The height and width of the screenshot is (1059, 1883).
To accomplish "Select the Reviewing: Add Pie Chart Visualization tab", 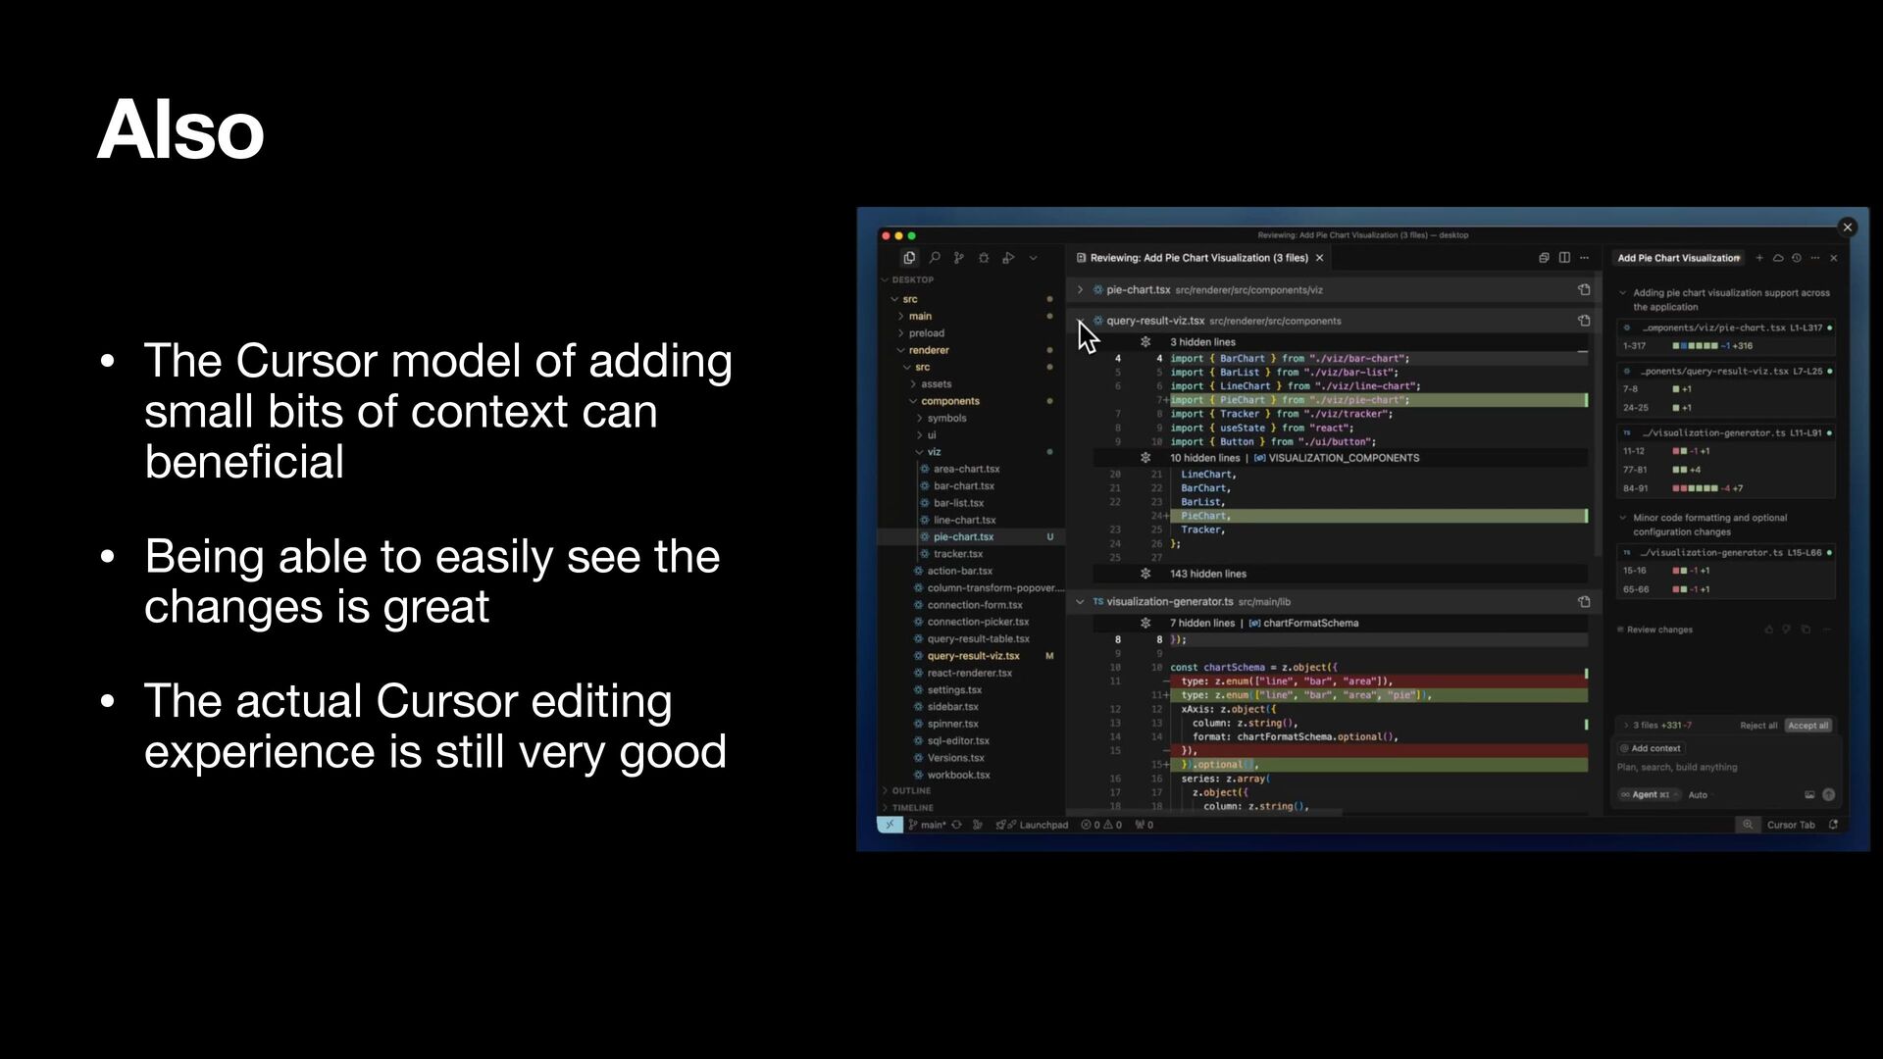I will 1198,258.
